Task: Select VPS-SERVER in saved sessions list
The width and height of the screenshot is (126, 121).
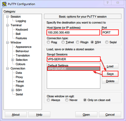Action: click(x=74, y=69)
